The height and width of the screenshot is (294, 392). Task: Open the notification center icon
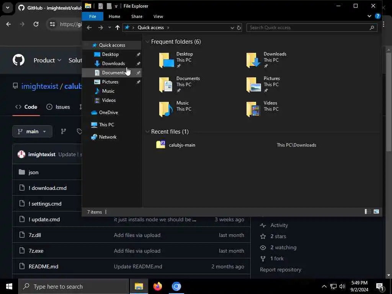(380, 286)
